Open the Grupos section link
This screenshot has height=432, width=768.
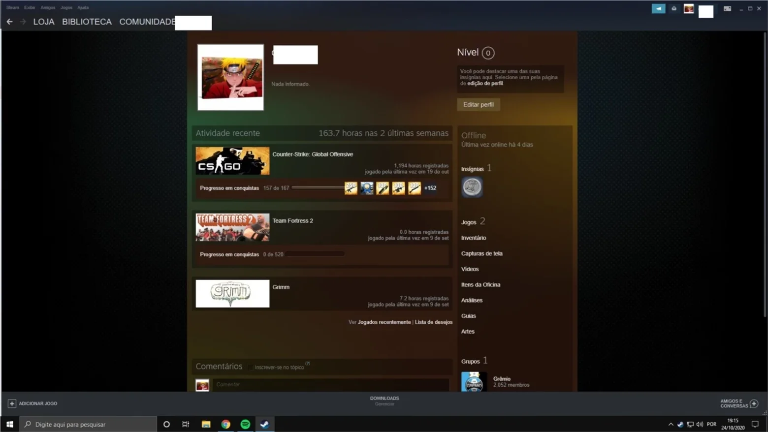tap(471, 361)
